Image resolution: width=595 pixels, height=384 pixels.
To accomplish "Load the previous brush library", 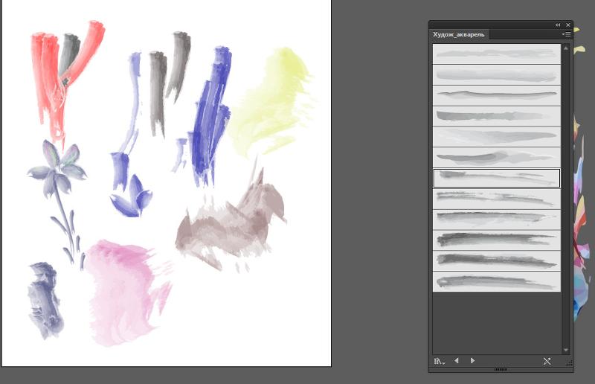I will tap(457, 361).
